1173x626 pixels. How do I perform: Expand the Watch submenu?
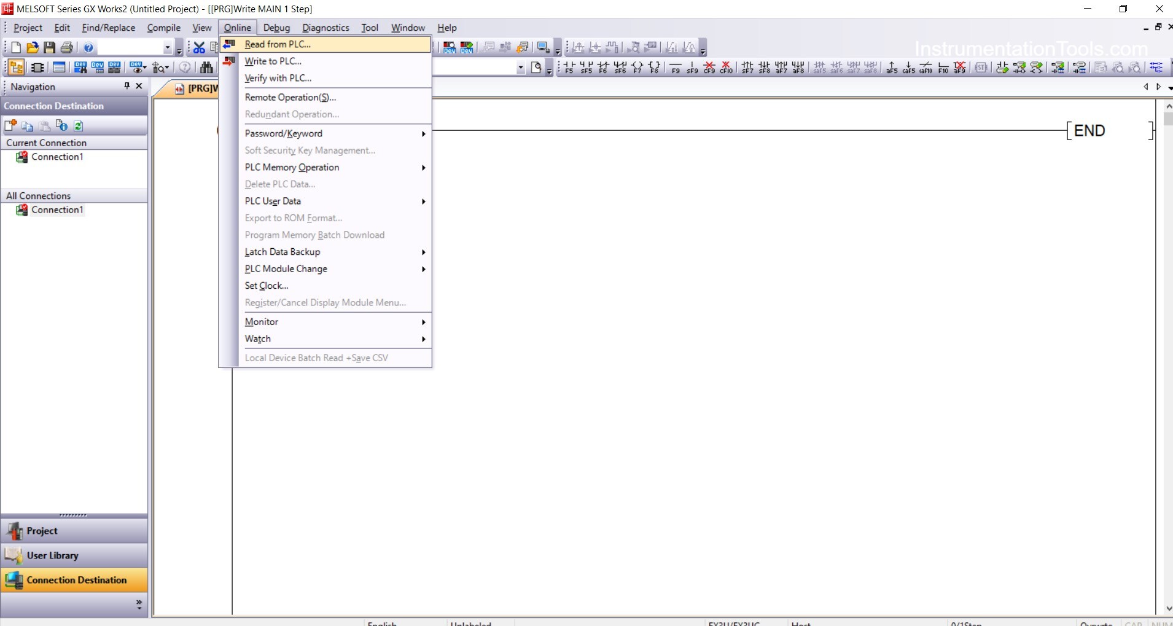423,339
